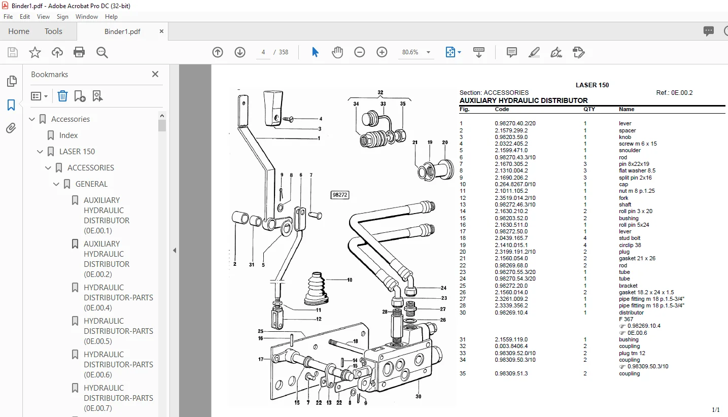Select the Highlight text tool

tap(534, 52)
